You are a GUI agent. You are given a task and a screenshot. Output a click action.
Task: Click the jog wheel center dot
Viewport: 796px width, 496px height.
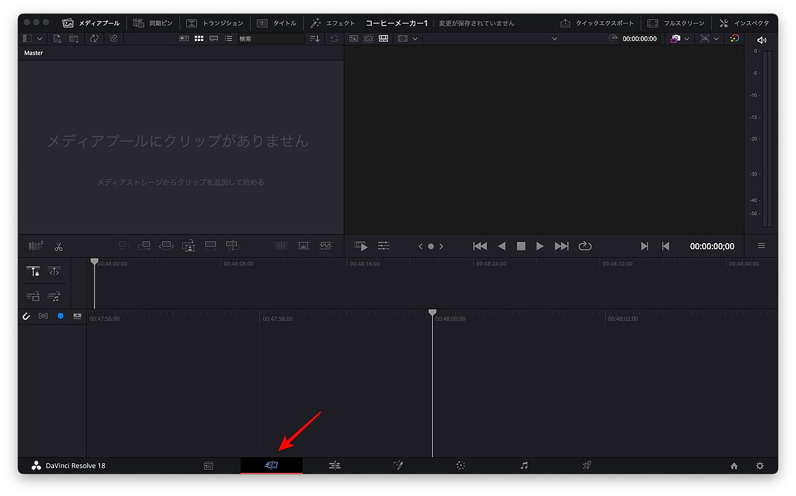pyautogui.click(x=430, y=247)
